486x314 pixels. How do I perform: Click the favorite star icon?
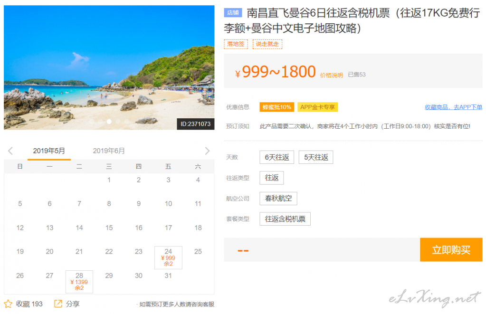point(8,304)
